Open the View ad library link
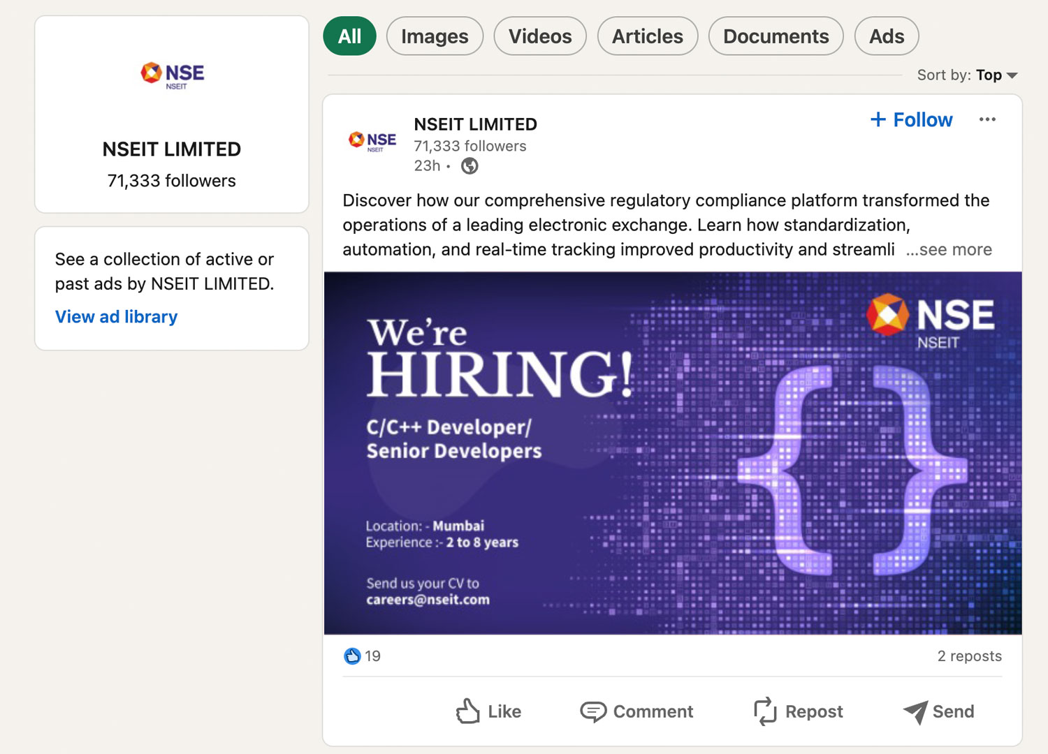 click(x=116, y=317)
